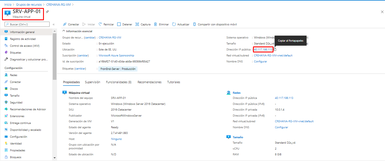Viewport: 385px width, 161px height.
Task: Click the Tamaño section heading on right
Action: pos(238,137)
